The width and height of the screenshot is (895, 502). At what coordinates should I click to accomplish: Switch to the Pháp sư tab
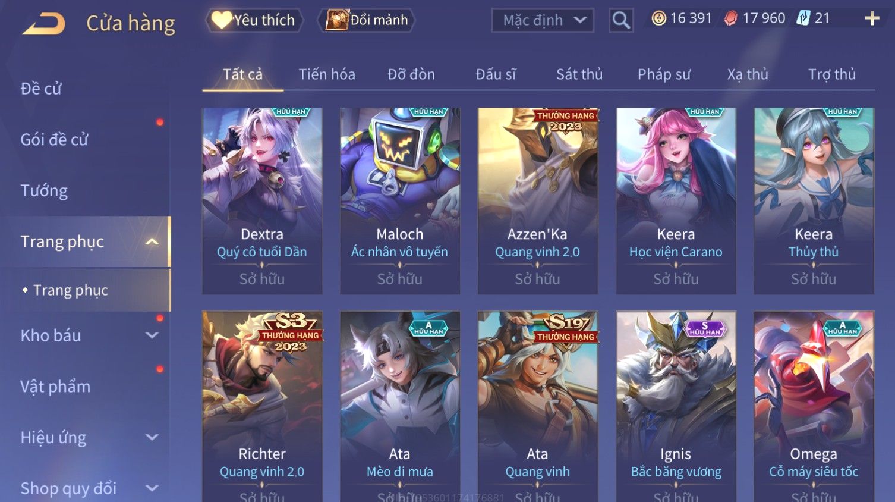[x=664, y=74]
